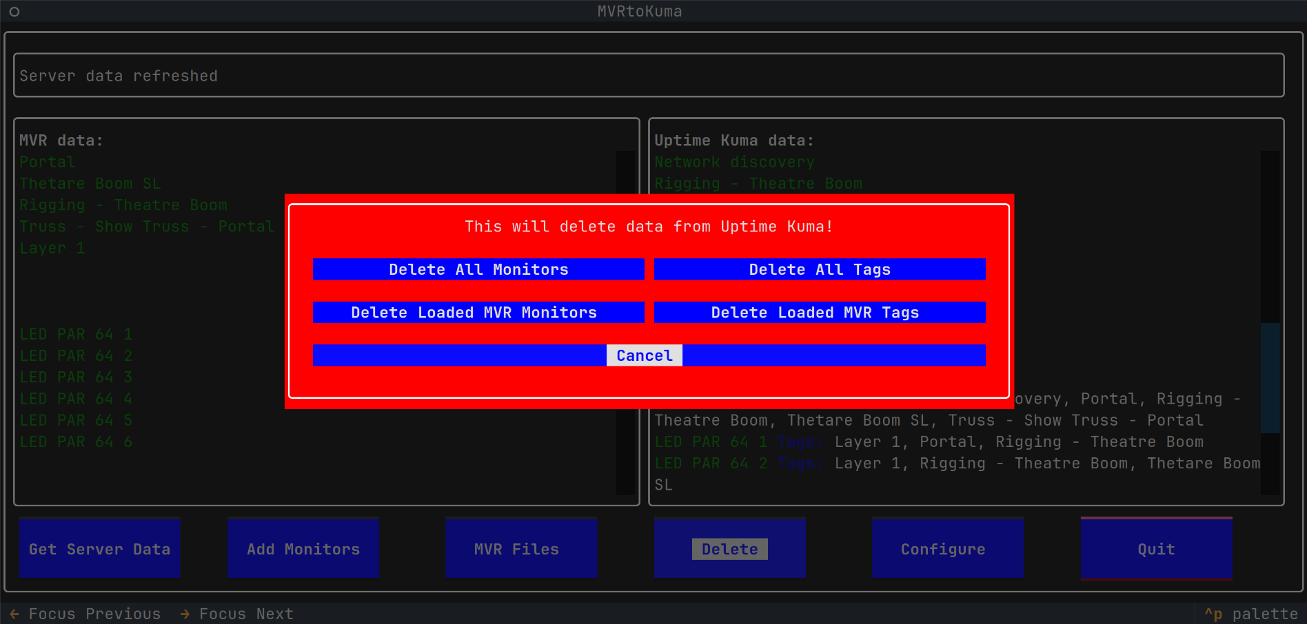Click Get Server Data button
This screenshot has height=624, width=1307.
(100, 548)
